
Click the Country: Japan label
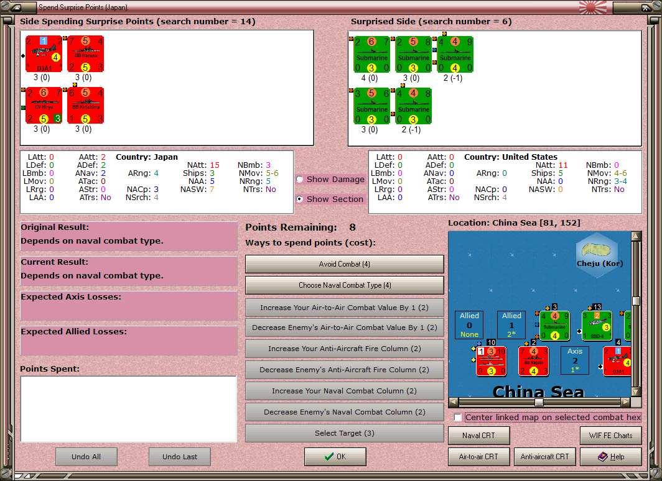(147, 157)
